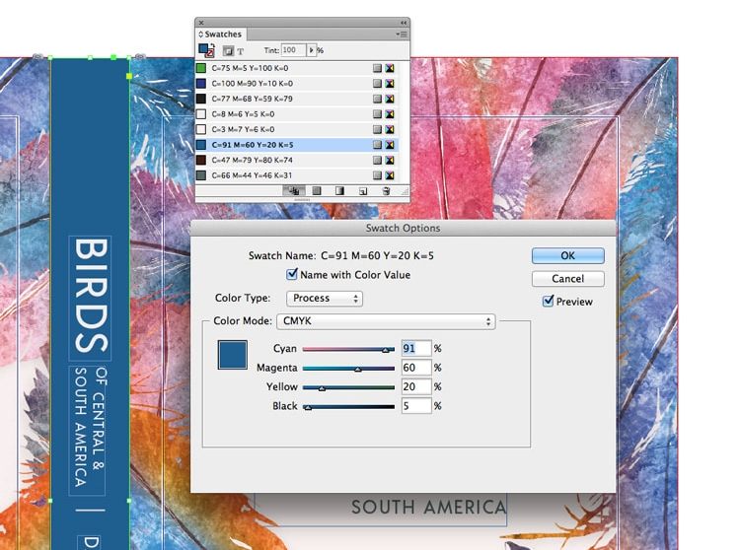Click CMYK mode icon for C=91 M=60 Y=20 row

[390, 145]
